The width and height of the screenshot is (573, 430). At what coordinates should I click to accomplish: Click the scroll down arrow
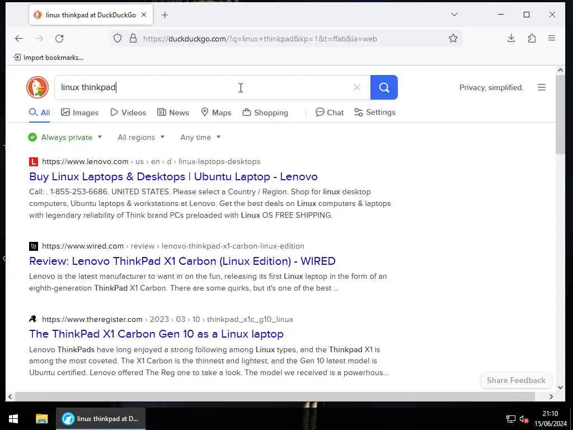pos(560,387)
